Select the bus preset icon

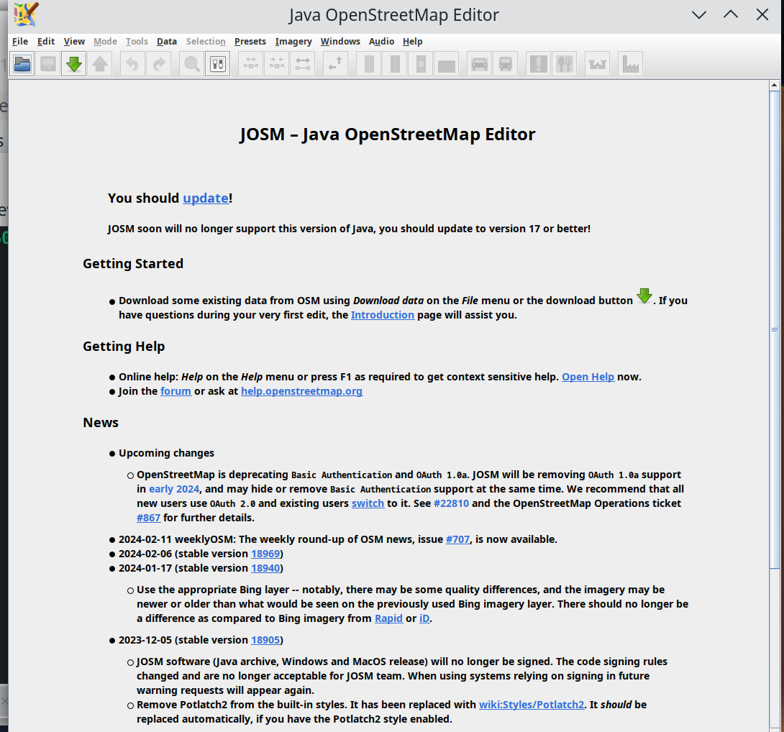click(506, 64)
